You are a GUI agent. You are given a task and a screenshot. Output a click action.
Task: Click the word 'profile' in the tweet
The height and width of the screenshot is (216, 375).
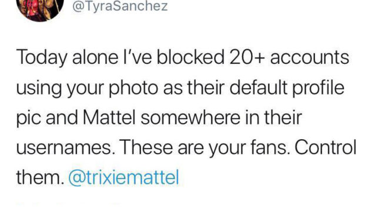(x=319, y=88)
